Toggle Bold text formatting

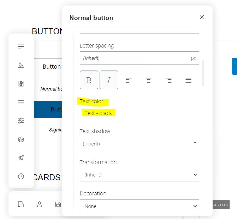point(89,80)
